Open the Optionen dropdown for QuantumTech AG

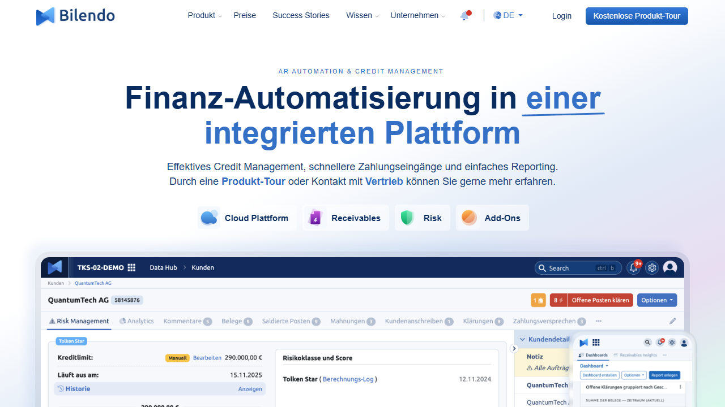[657, 300]
